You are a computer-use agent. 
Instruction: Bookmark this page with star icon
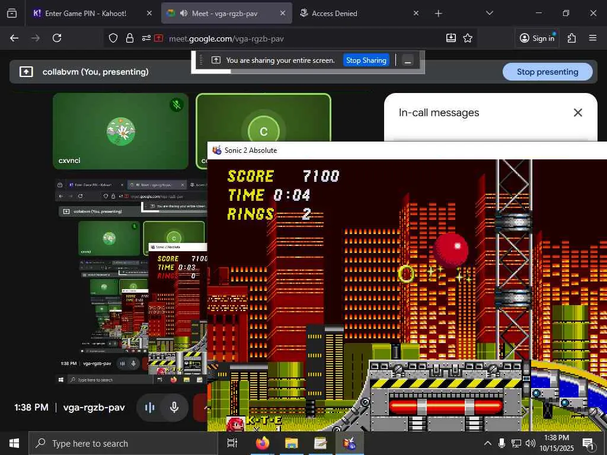(468, 38)
